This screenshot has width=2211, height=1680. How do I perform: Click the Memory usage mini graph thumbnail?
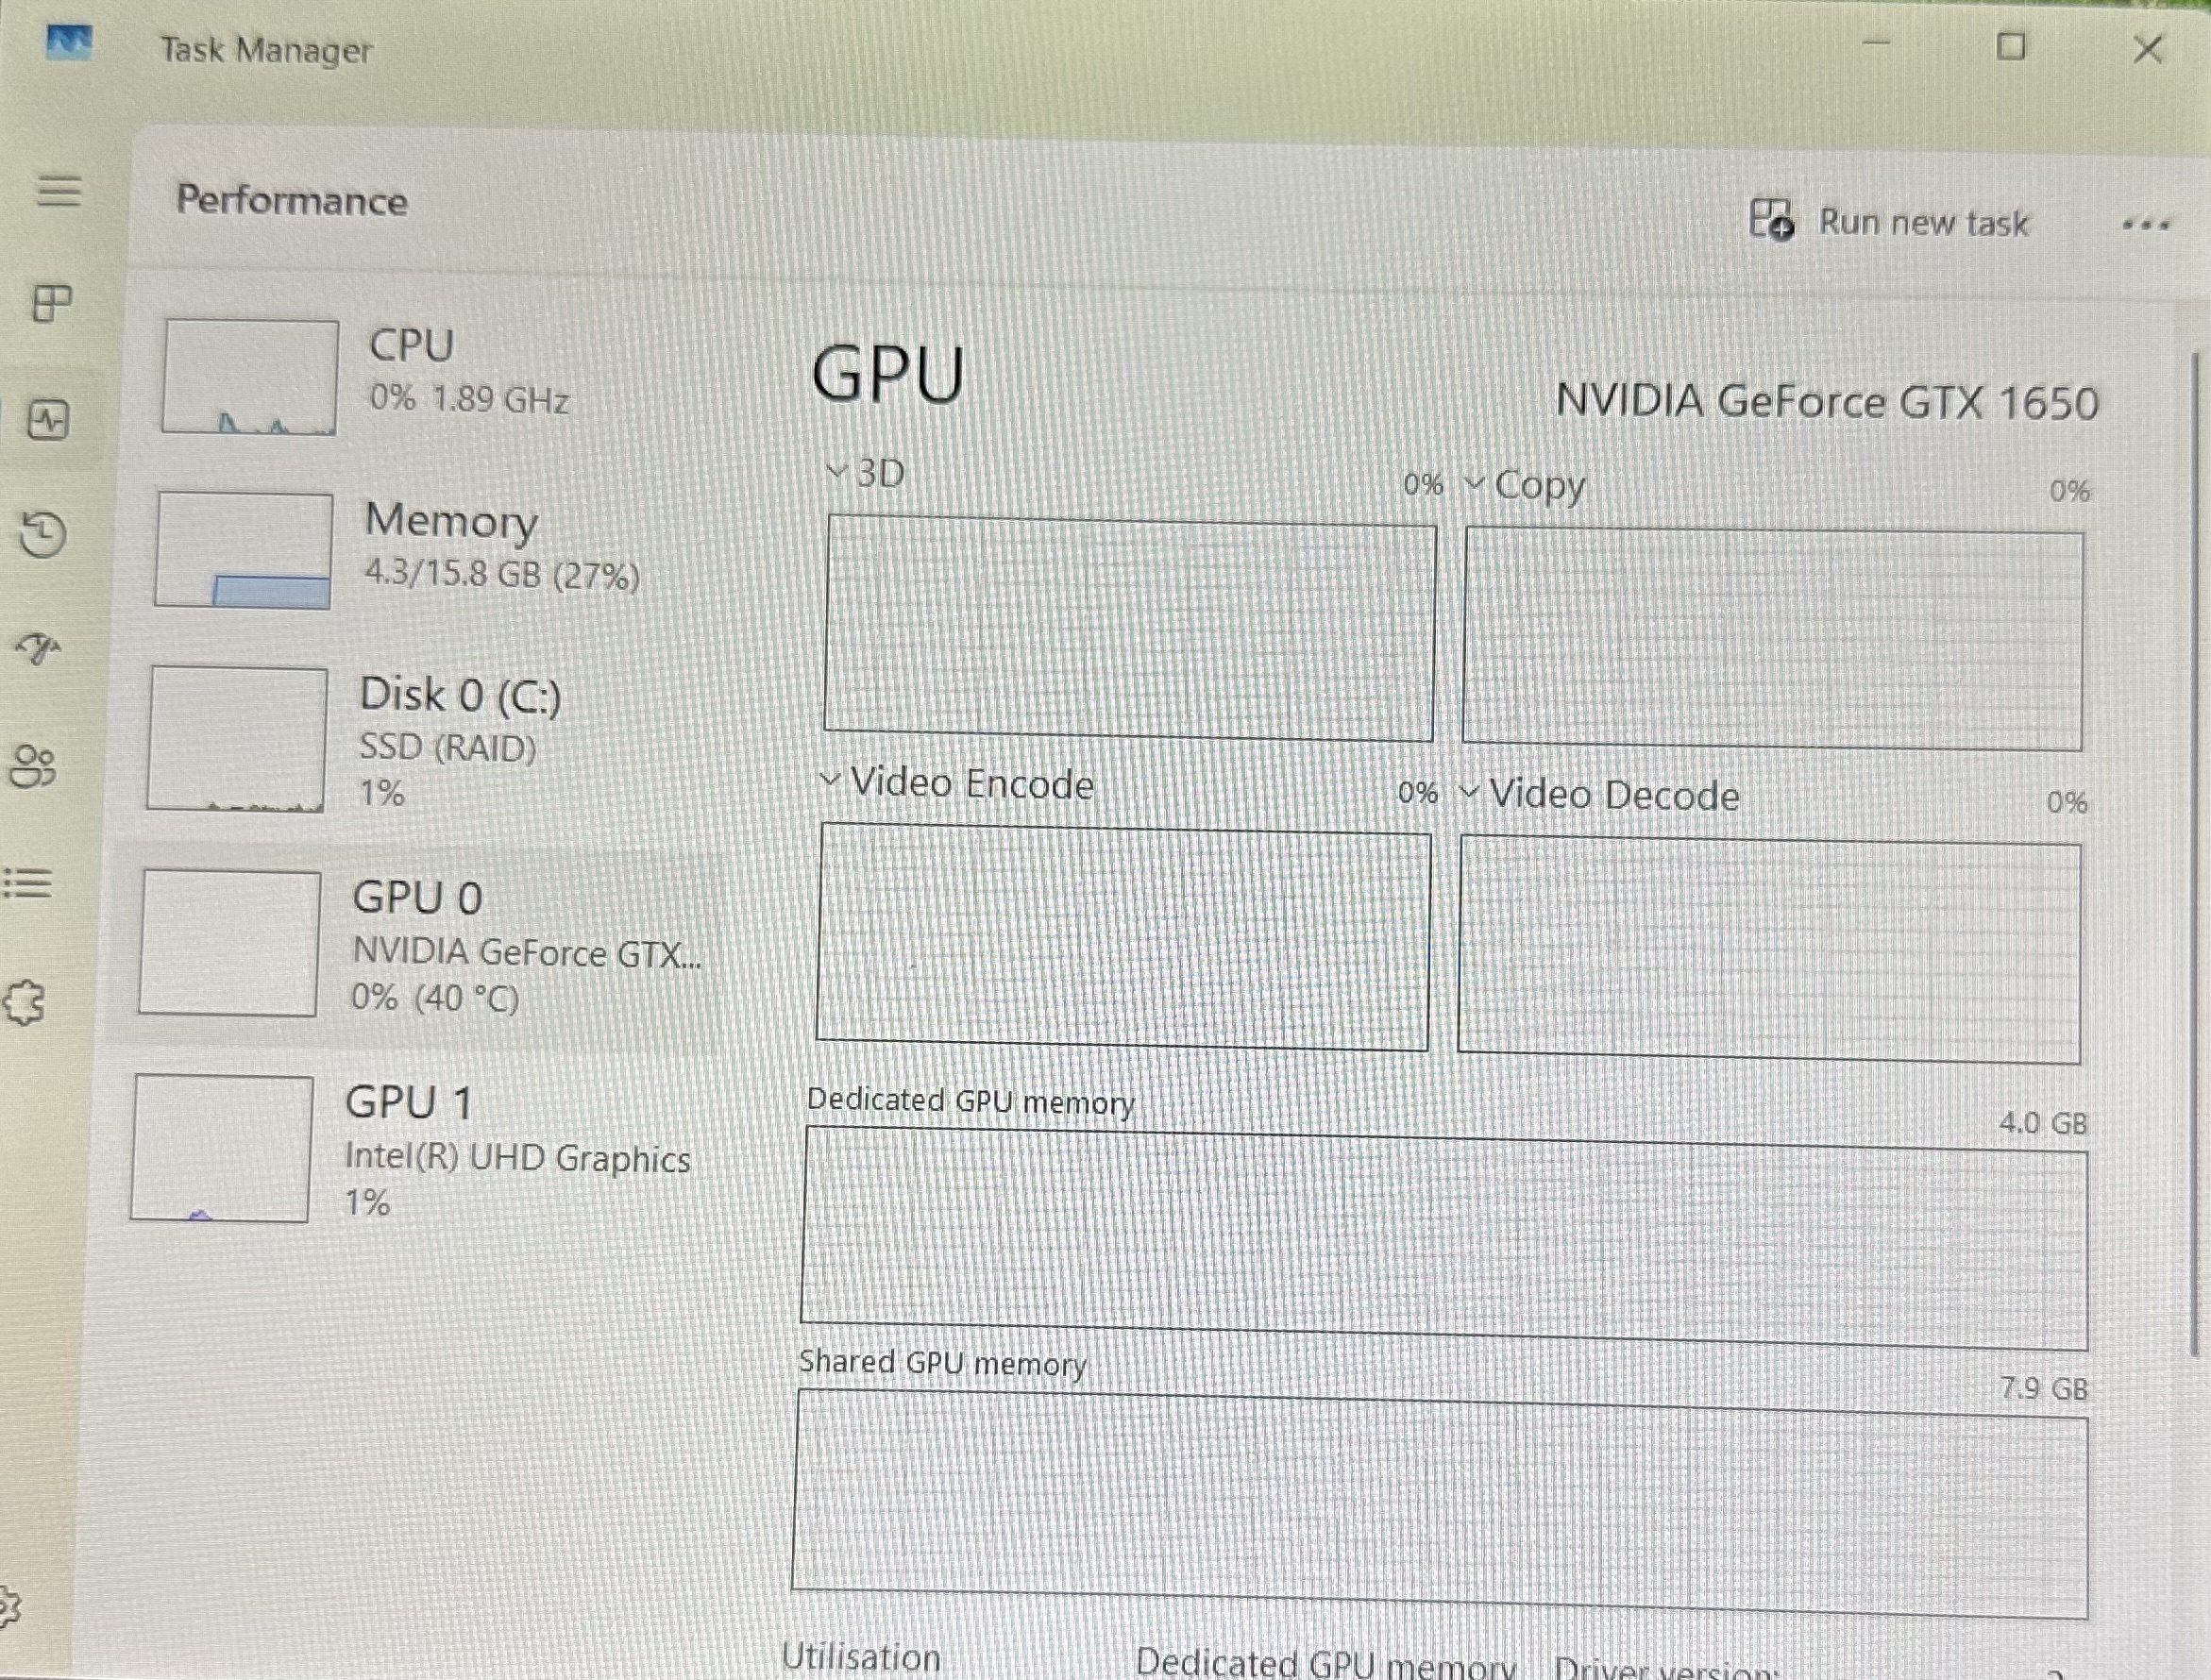[x=244, y=550]
